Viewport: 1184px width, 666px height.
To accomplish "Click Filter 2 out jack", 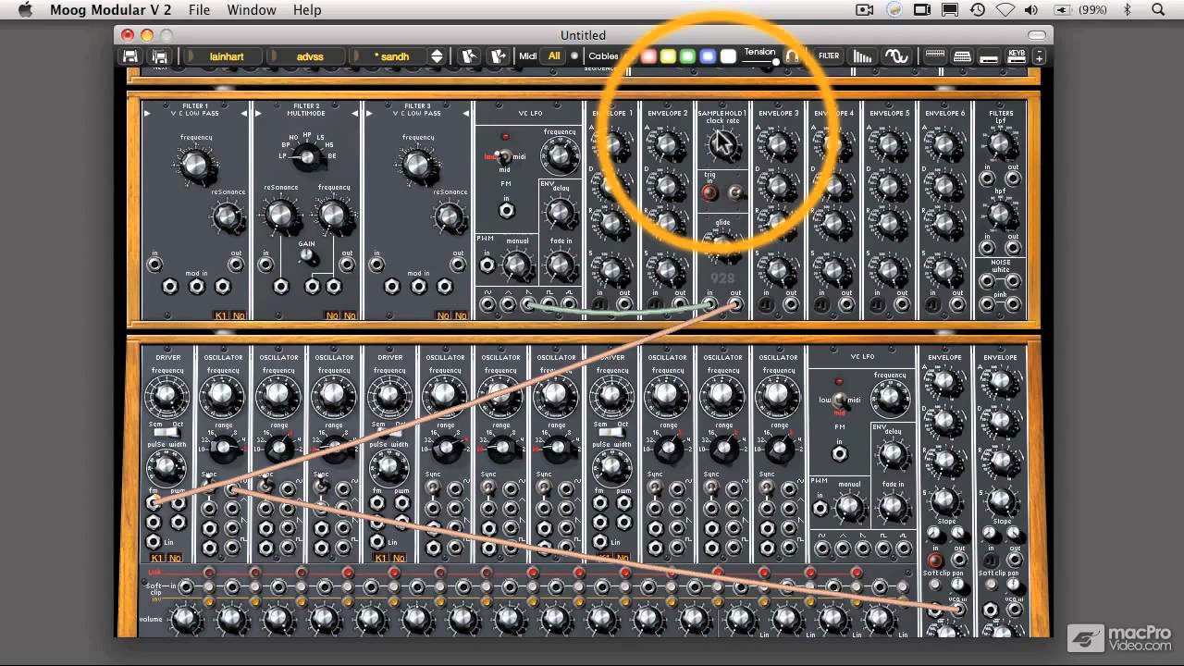I will coord(347,265).
